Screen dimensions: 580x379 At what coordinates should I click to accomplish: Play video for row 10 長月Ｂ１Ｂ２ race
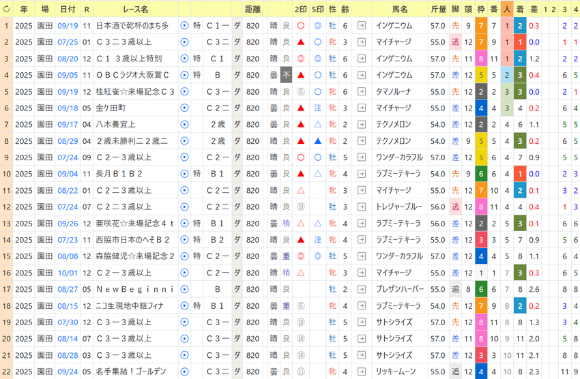[184, 174]
